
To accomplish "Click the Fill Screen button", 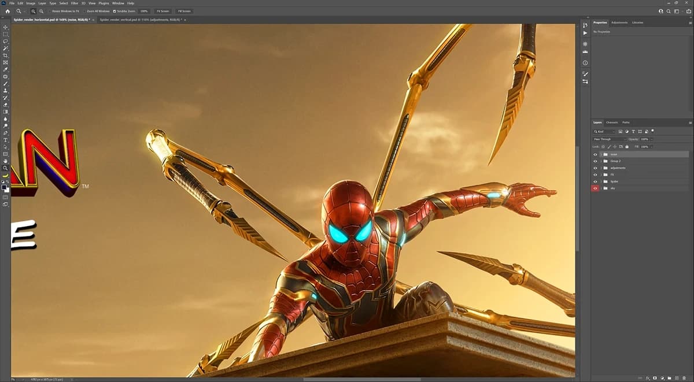I will click(x=184, y=11).
